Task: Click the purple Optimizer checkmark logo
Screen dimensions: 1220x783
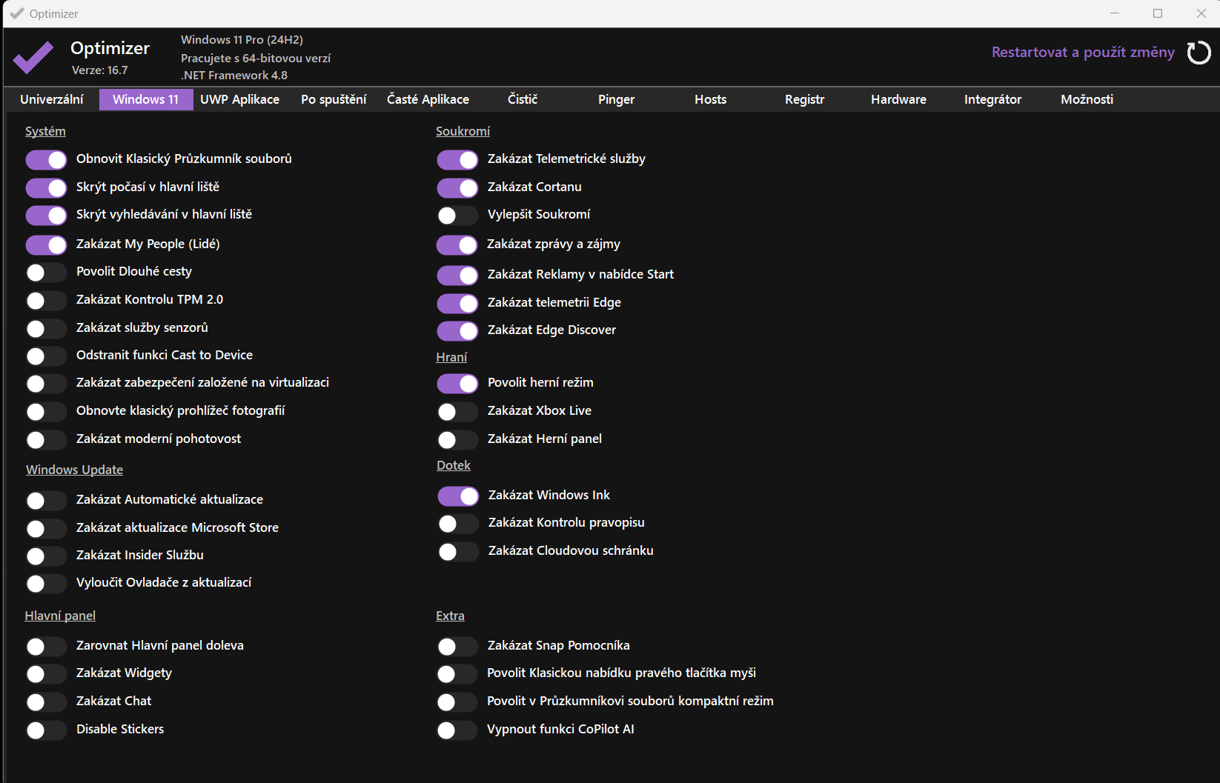Action: pyautogui.click(x=33, y=58)
